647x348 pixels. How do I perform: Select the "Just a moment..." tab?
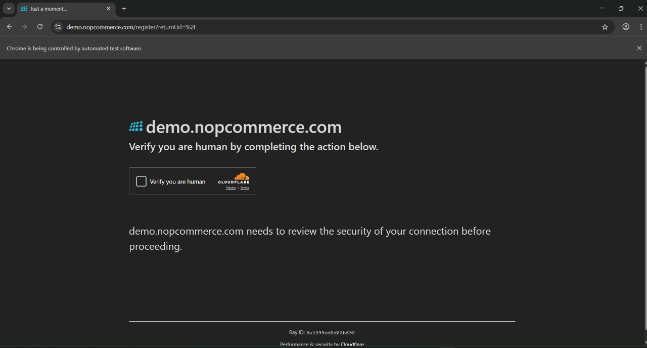tap(61, 9)
